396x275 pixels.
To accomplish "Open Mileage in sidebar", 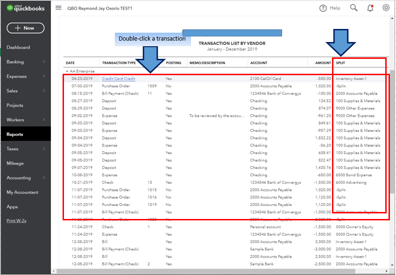I will click(15, 163).
